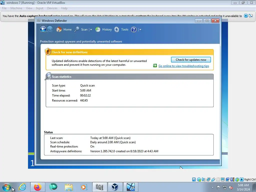
Task: Click the network tray icon
Action: pos(225,187)
